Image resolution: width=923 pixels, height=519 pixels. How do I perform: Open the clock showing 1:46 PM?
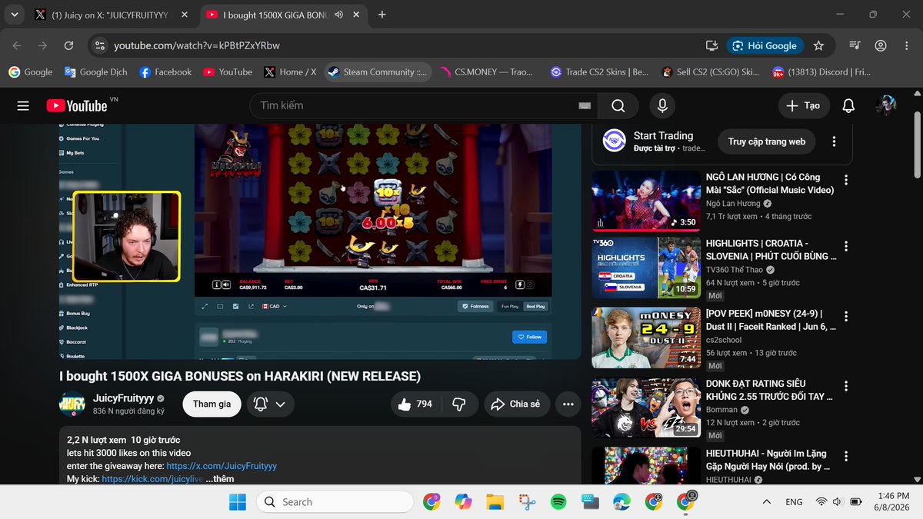(x=893, y=502)
